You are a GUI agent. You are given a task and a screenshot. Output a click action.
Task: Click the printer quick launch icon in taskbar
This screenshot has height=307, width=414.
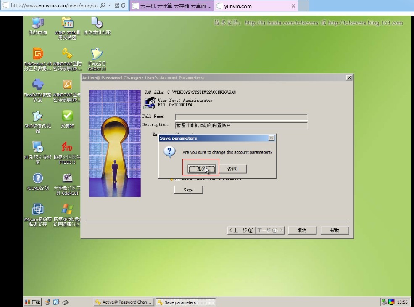48,302
